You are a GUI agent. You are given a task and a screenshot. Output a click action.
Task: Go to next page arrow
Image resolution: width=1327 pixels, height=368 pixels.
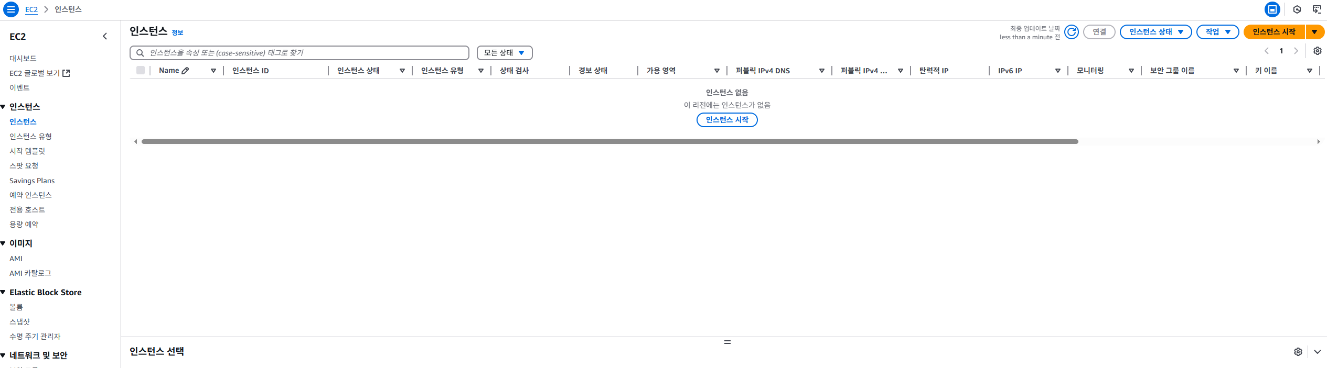click(1296, 51)
